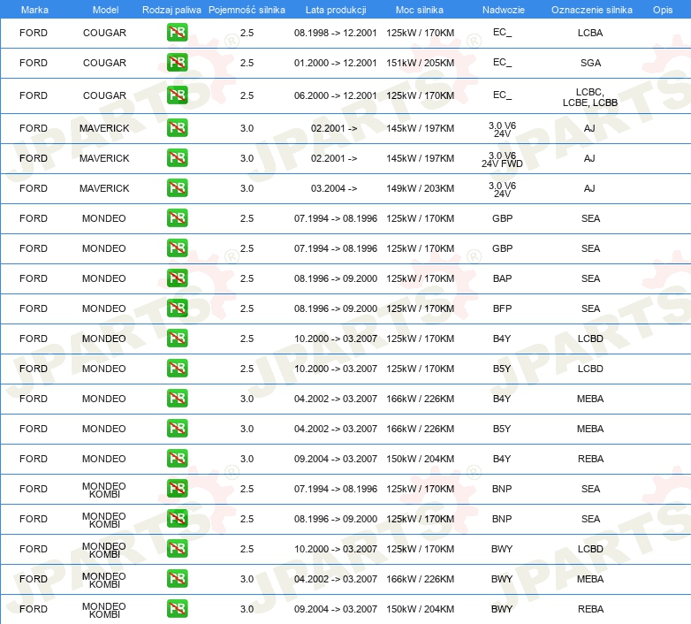Click REBA engine code in the B4Y row
The width and height of the screenshot is (691, 624).
(x=590, y=460)
